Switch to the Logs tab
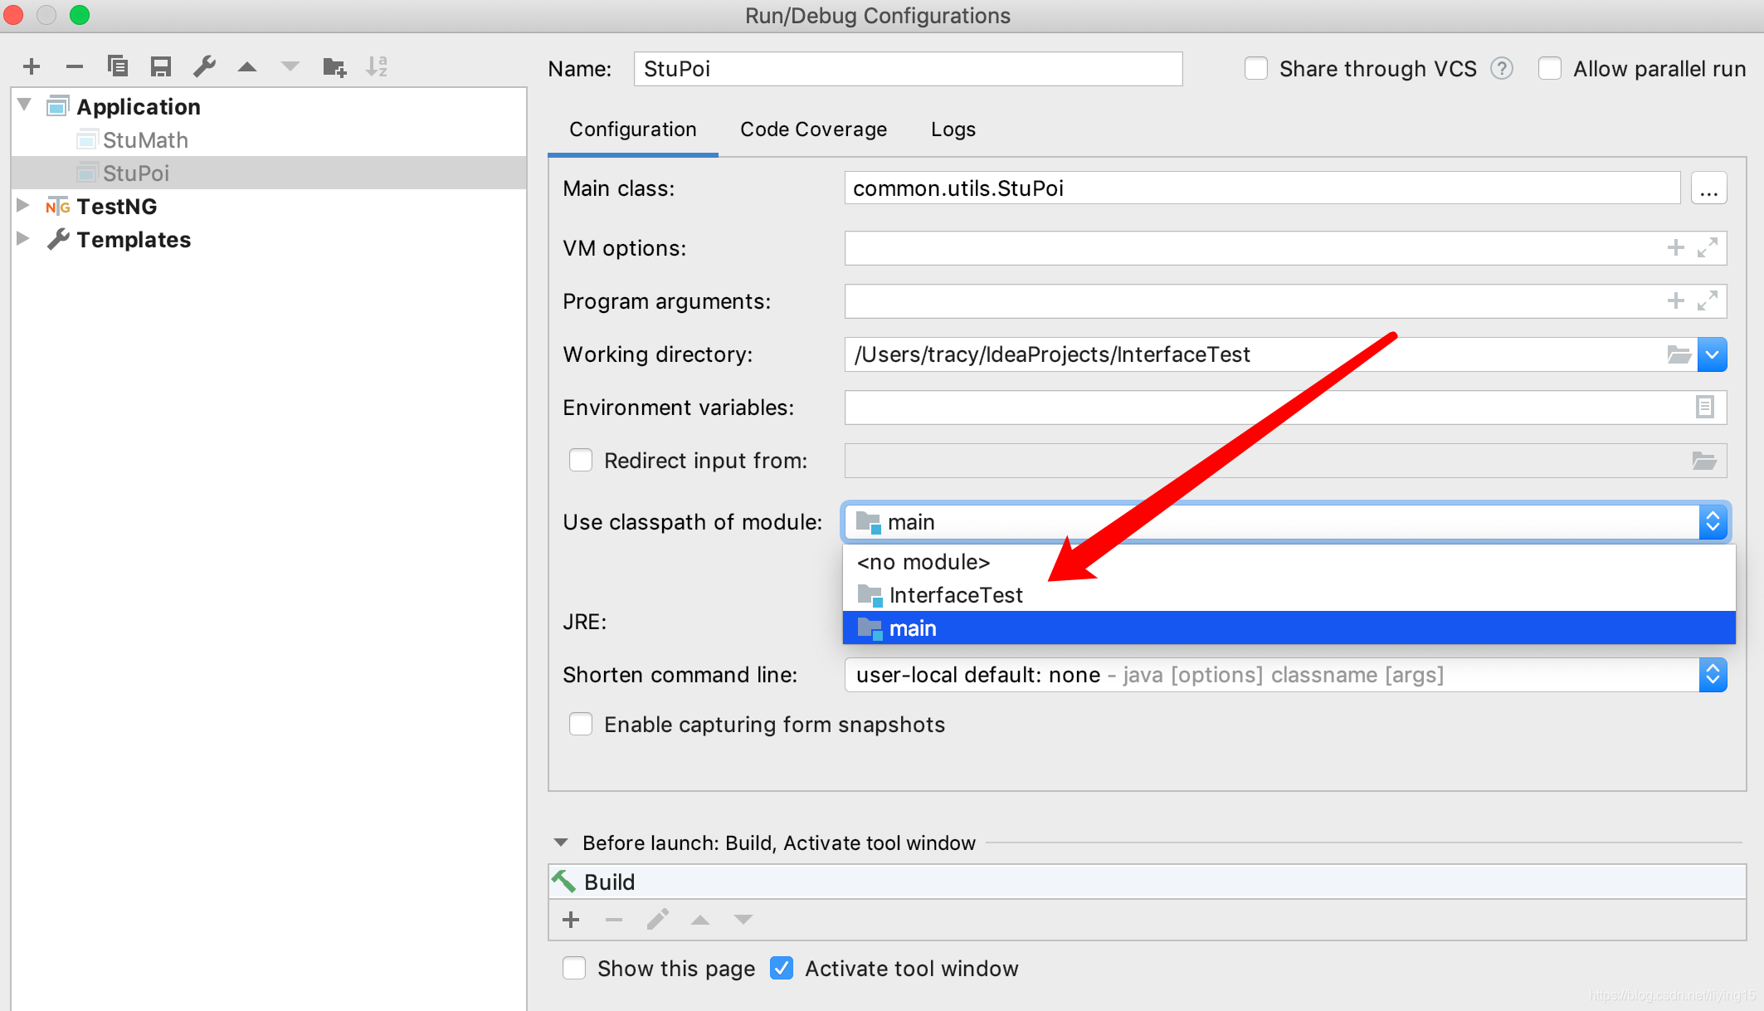 tap(953, 129)
